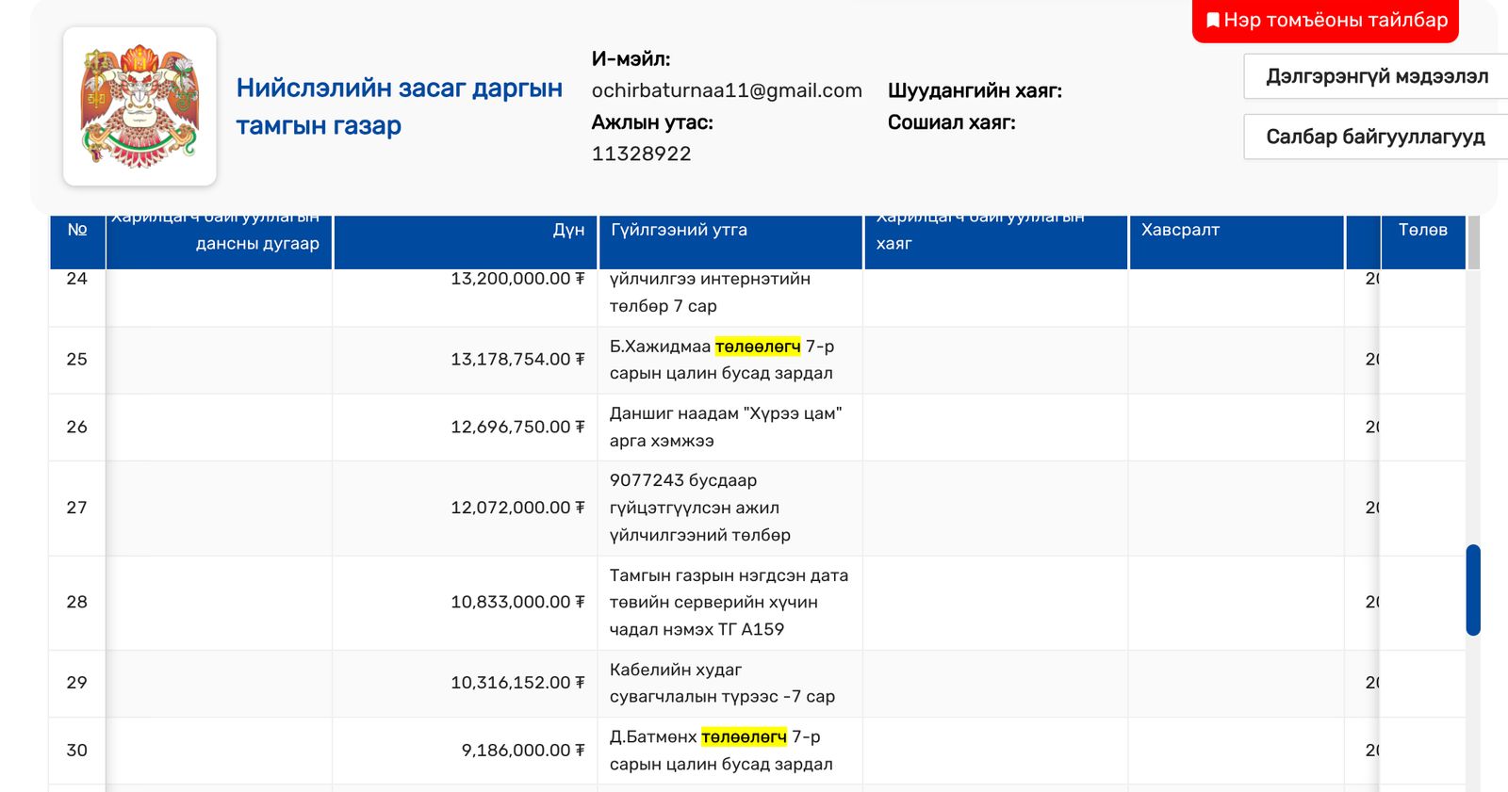Click Нийслэлийн засаг даргын тамгын газар title
The height and width of the screenshot is (792, 1508).
pos(399,106)
